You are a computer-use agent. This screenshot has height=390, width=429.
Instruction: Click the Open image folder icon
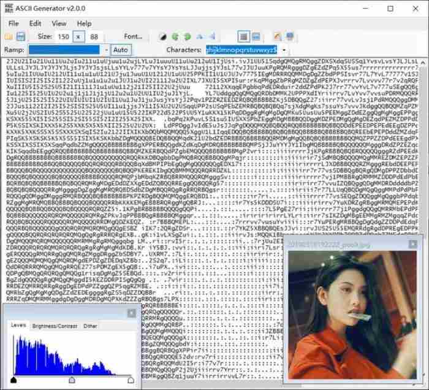point(8,37)
